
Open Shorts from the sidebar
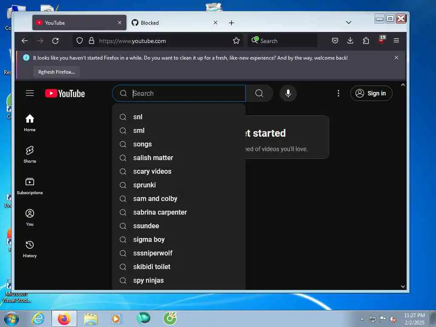30,154
